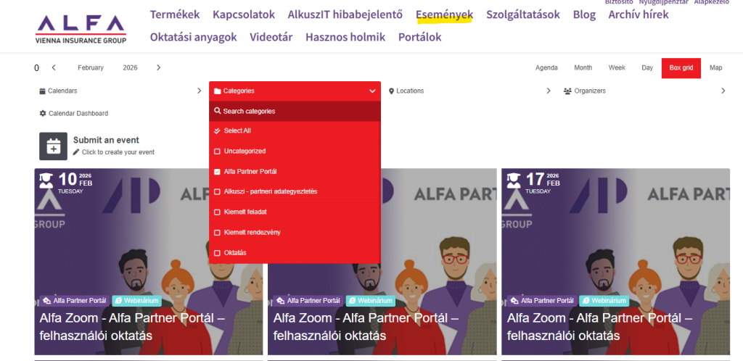
Task: Collapse the Categories dropdown
Action: pos(372,91)
